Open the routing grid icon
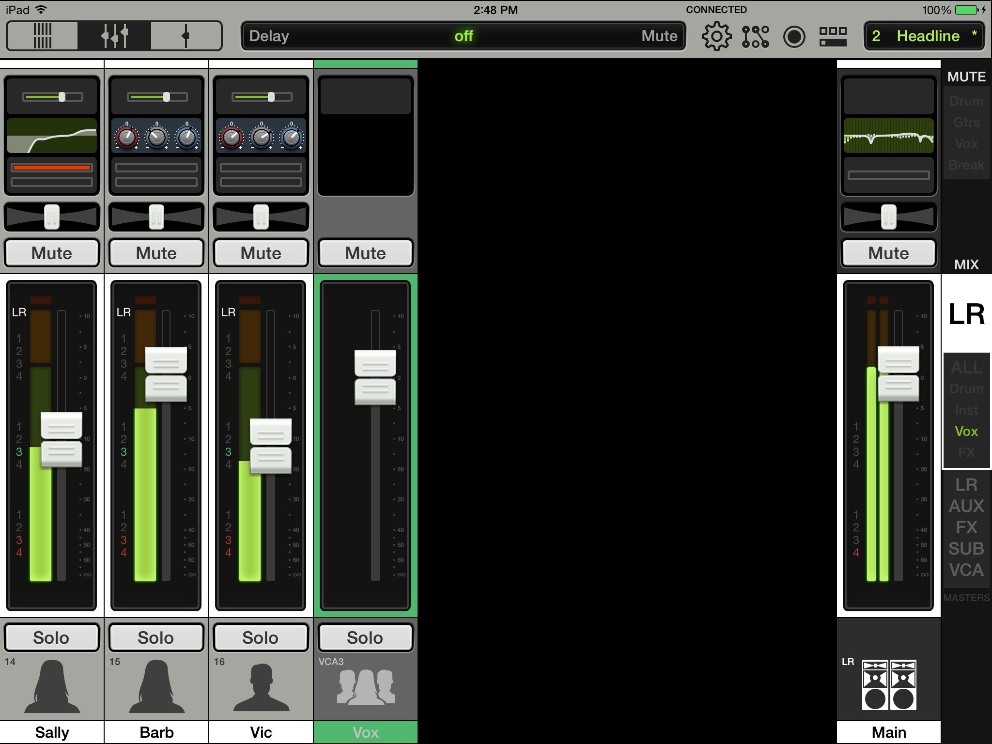This screenshot has height=744, width=992. [x=755, y=36]
